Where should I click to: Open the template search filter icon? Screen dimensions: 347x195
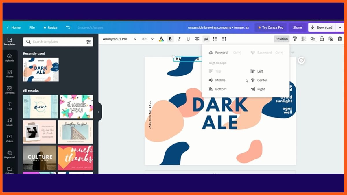click(x=88, y=42)
